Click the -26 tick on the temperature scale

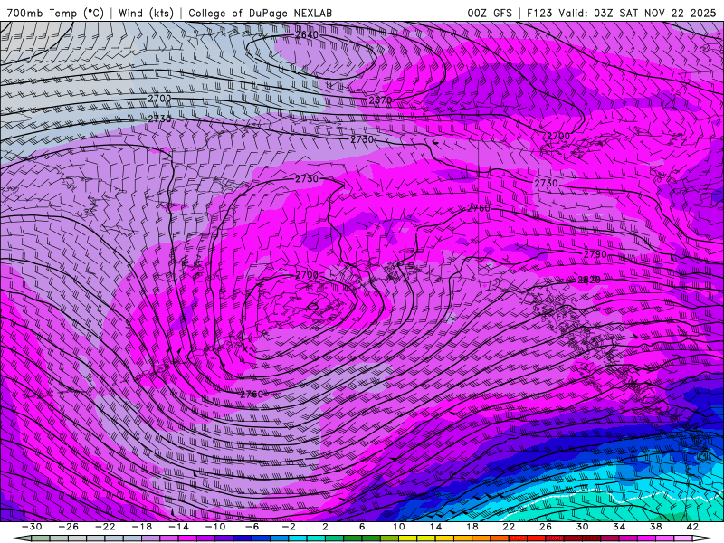pyautogui.click(x=69, y=527)
